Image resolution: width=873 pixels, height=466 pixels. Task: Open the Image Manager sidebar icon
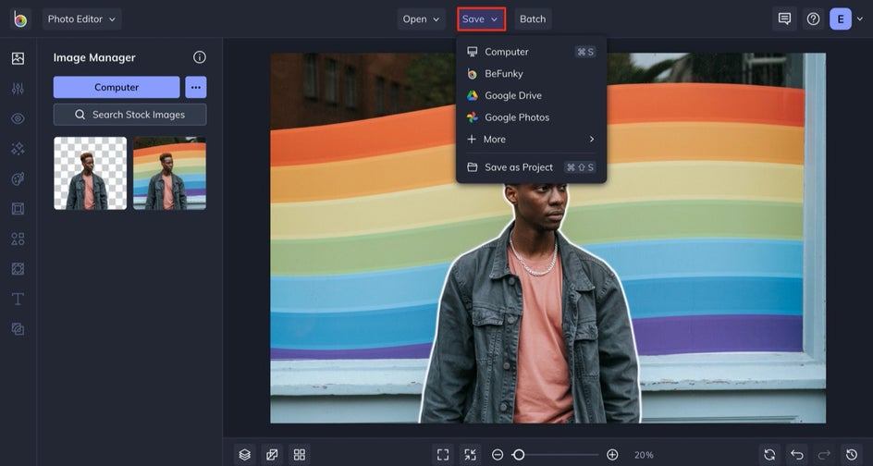pos(18,58)
